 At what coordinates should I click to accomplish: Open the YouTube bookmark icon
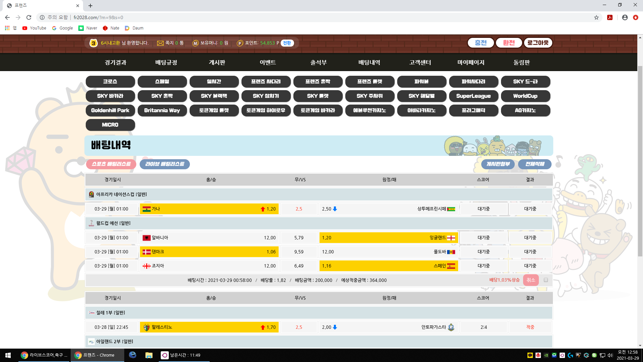tap(25, 28)
